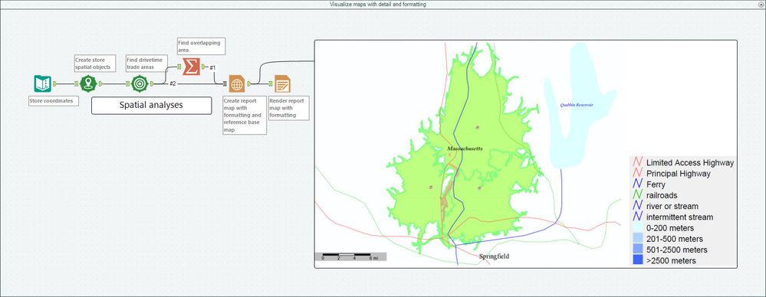Image resolution: width=766 pixels, height=297 pixels.
Task: Click the 'Springfield' map label
Action: pyautogui.click(x=494, y=256)
